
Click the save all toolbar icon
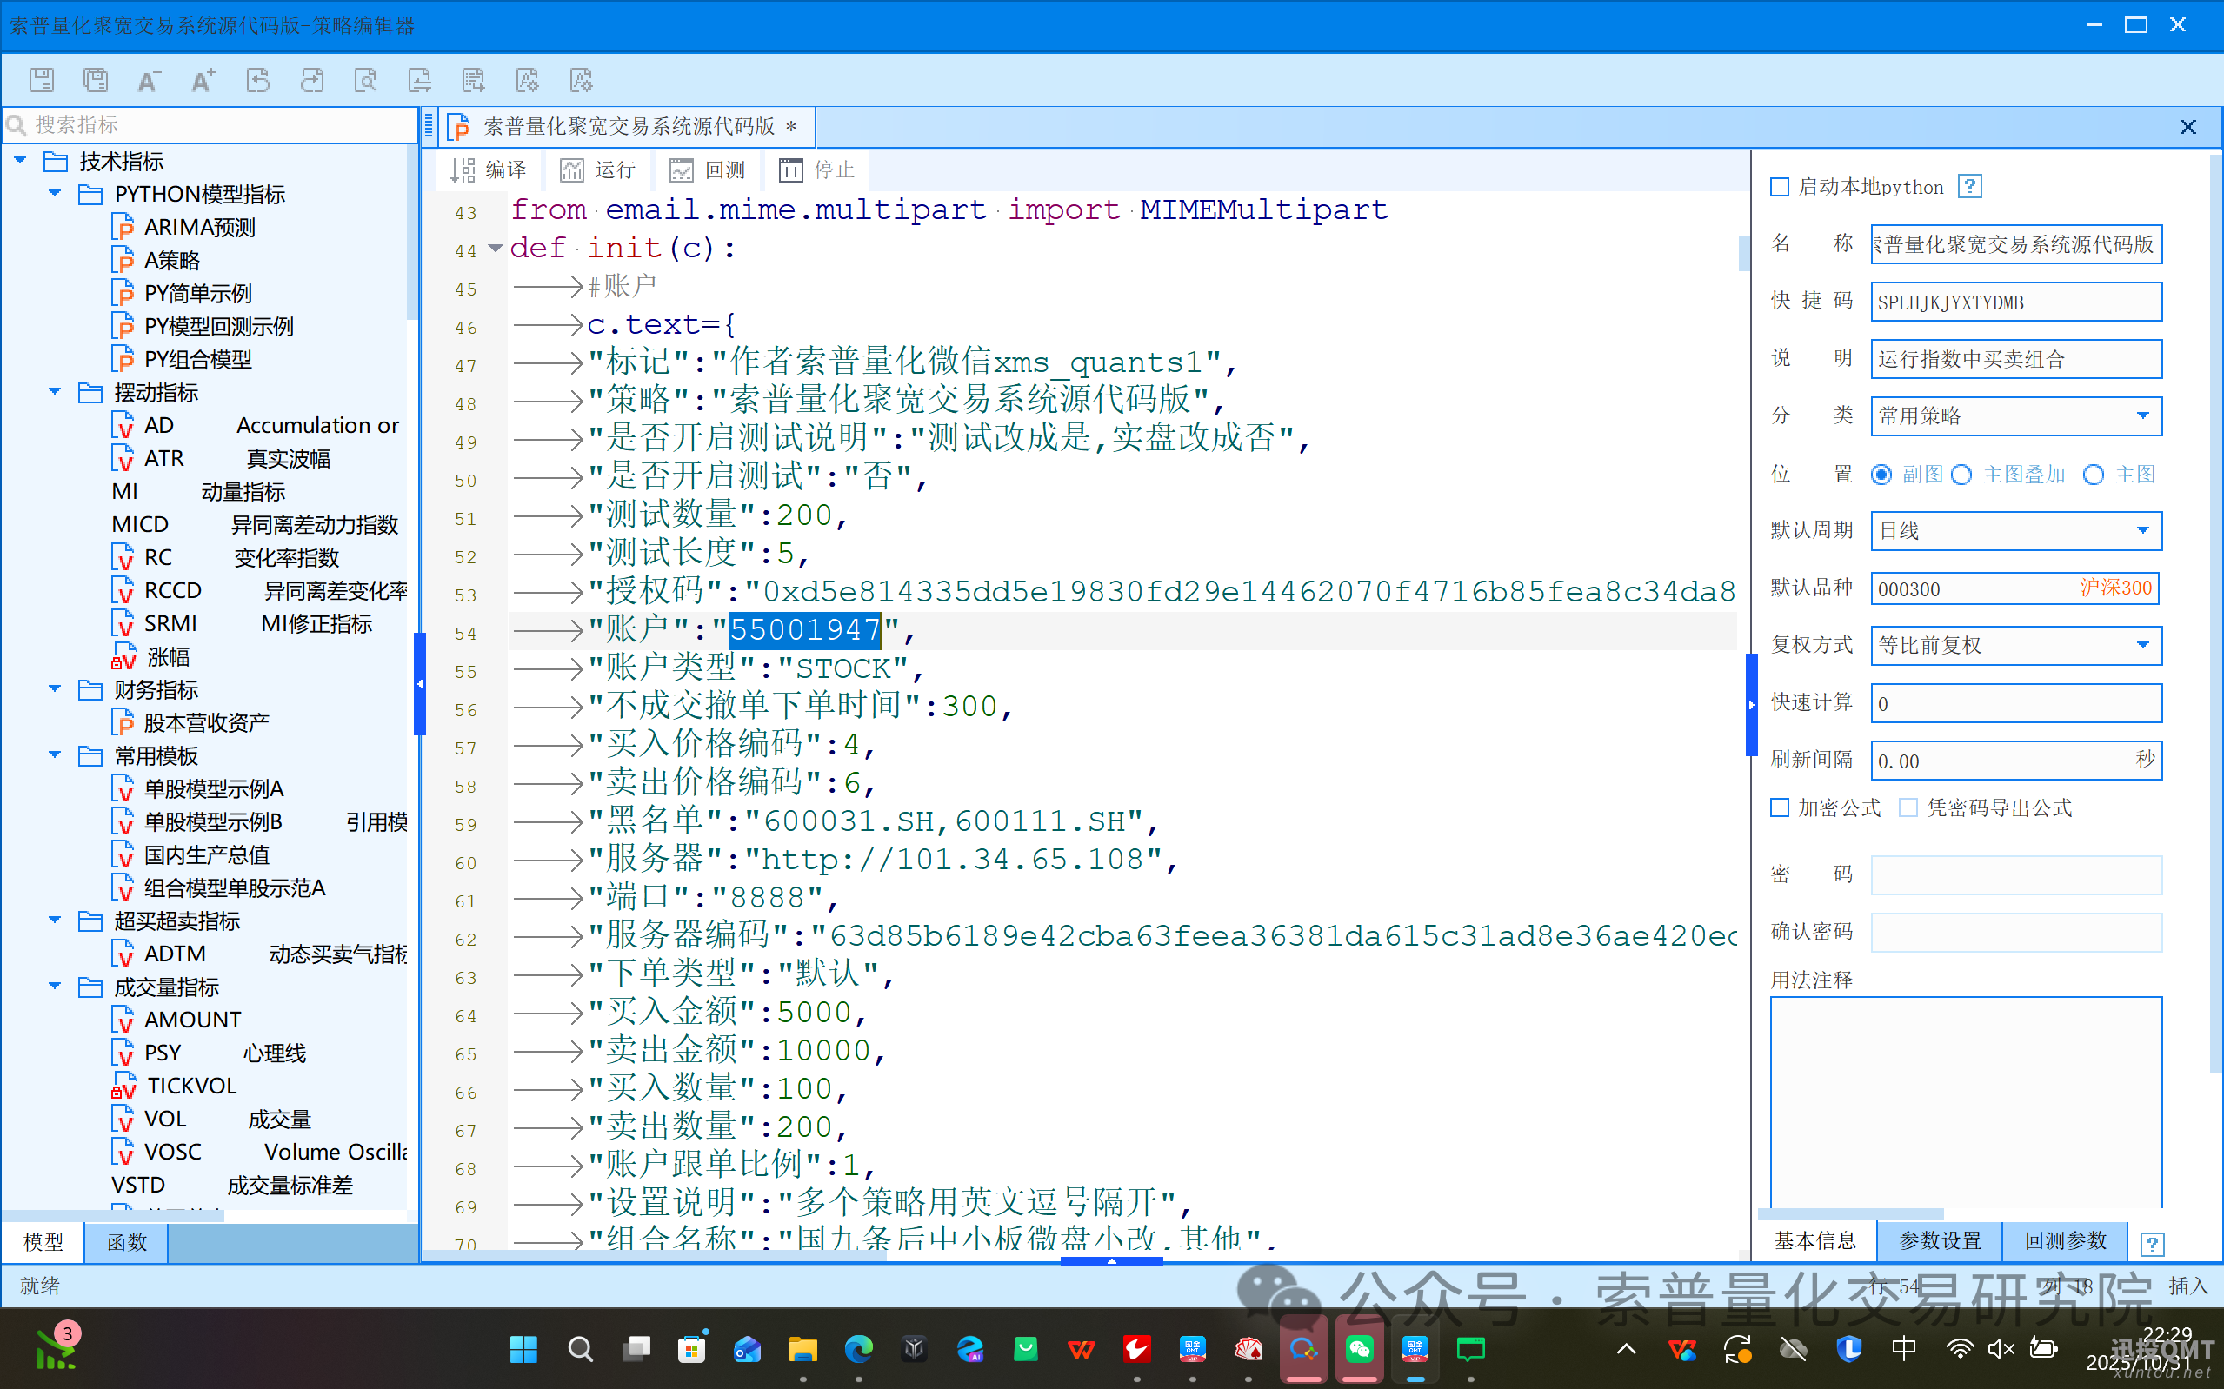(96, 80)
